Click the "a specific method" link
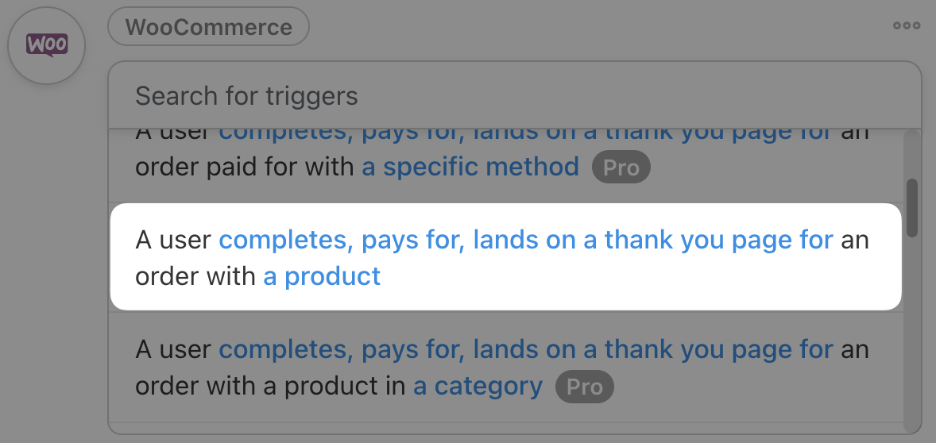This screenshot has height=443, width=936. pos(470,168)
